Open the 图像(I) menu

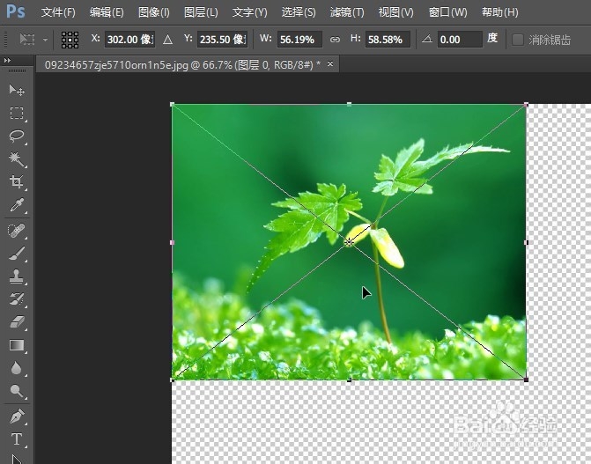(154, 12)
